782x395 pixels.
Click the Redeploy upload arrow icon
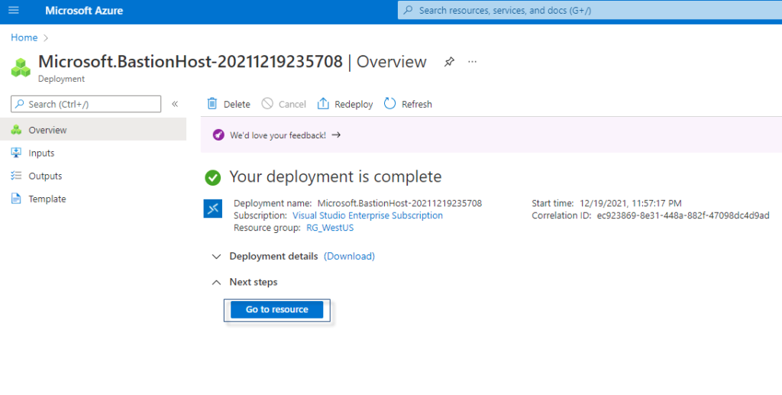(323, 103)
